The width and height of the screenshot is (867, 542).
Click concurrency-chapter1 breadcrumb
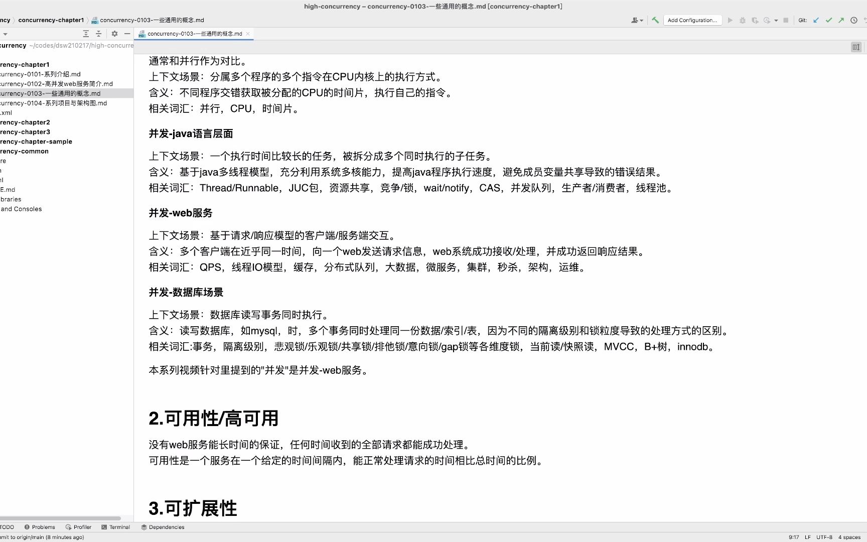51,20
